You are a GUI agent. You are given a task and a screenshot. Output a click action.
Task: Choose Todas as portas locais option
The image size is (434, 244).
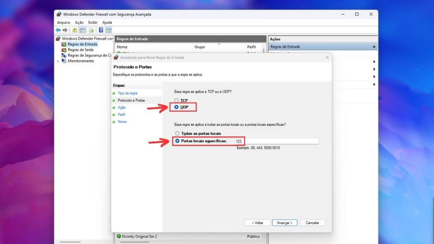(x=177, y=133)
